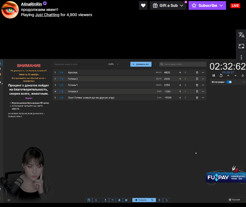Click the 4620 amount value
Viewport: 246px width, 207px height.
[167, 73]
